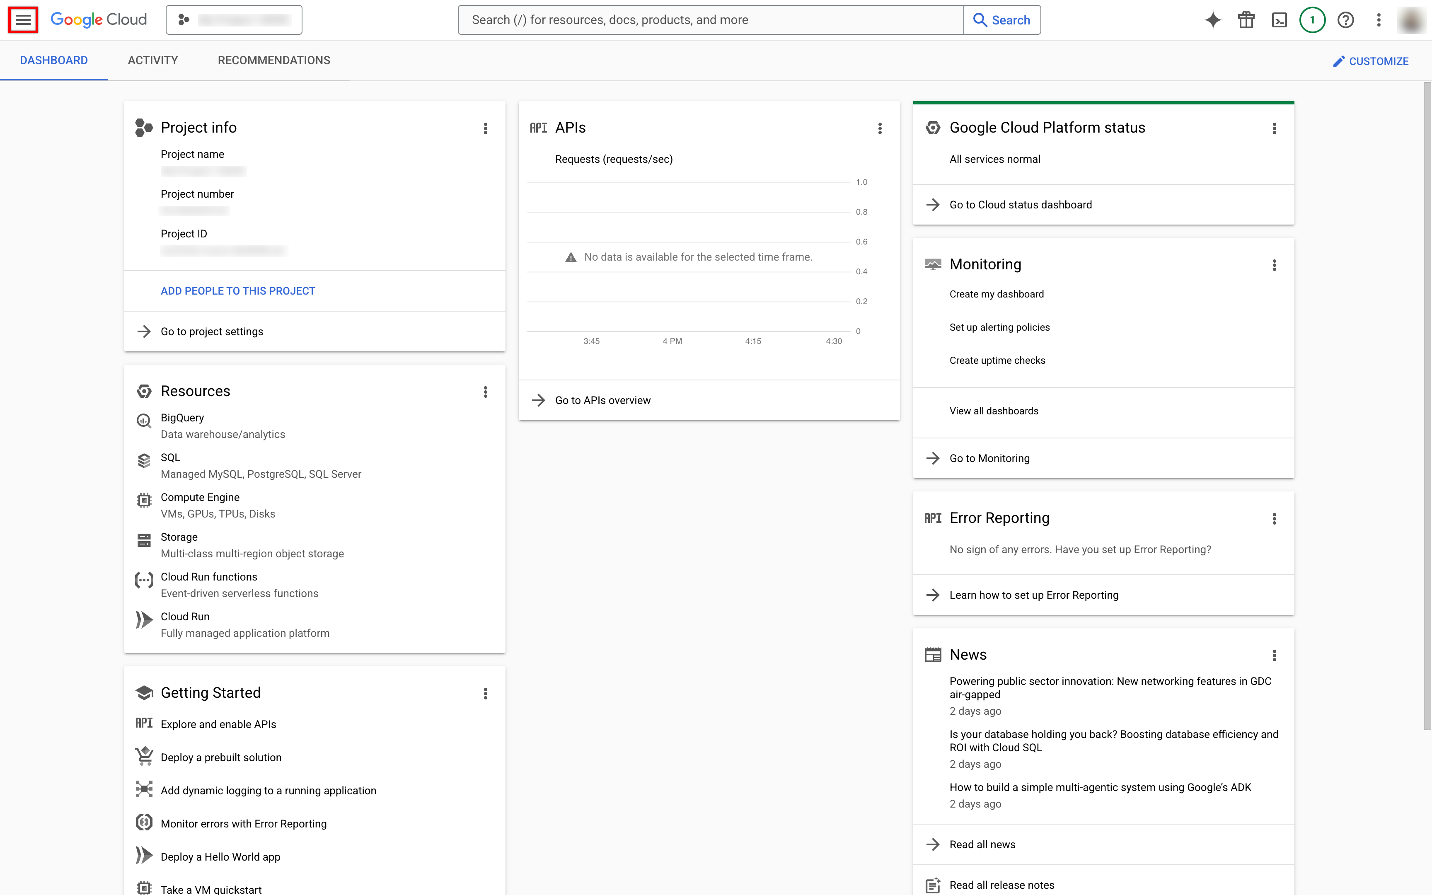Click Read all release notes

pyautogui.click(x=1002, y=884)
